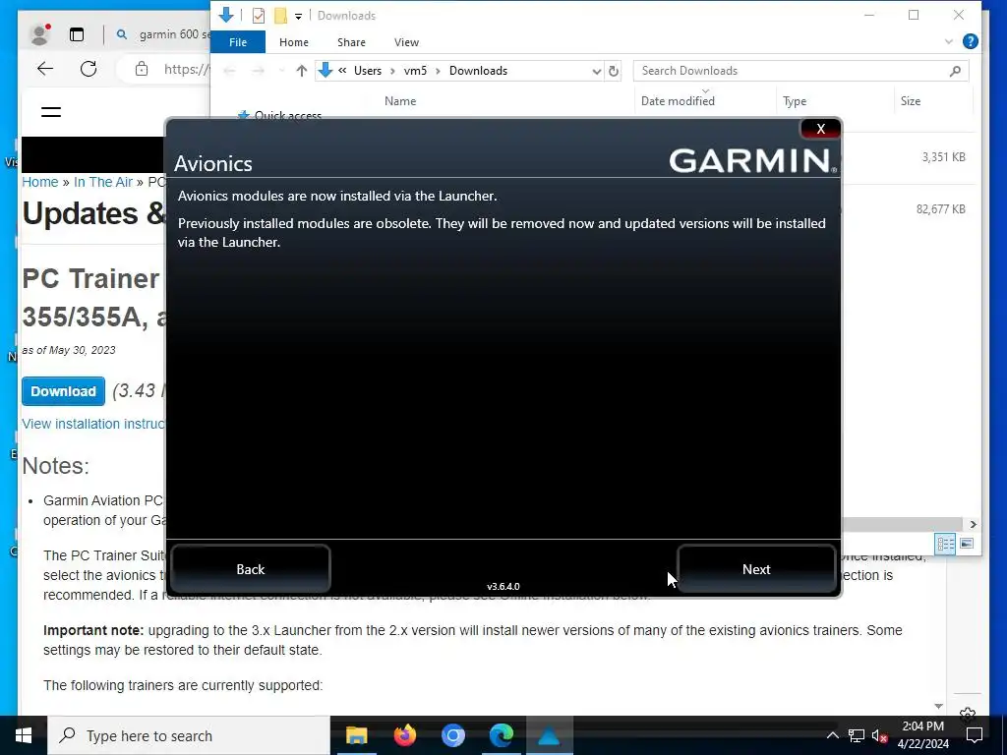This screenshot has width=1007, height=755.
Task: Open the Edge profile avatar
Action: click(39, 34)
